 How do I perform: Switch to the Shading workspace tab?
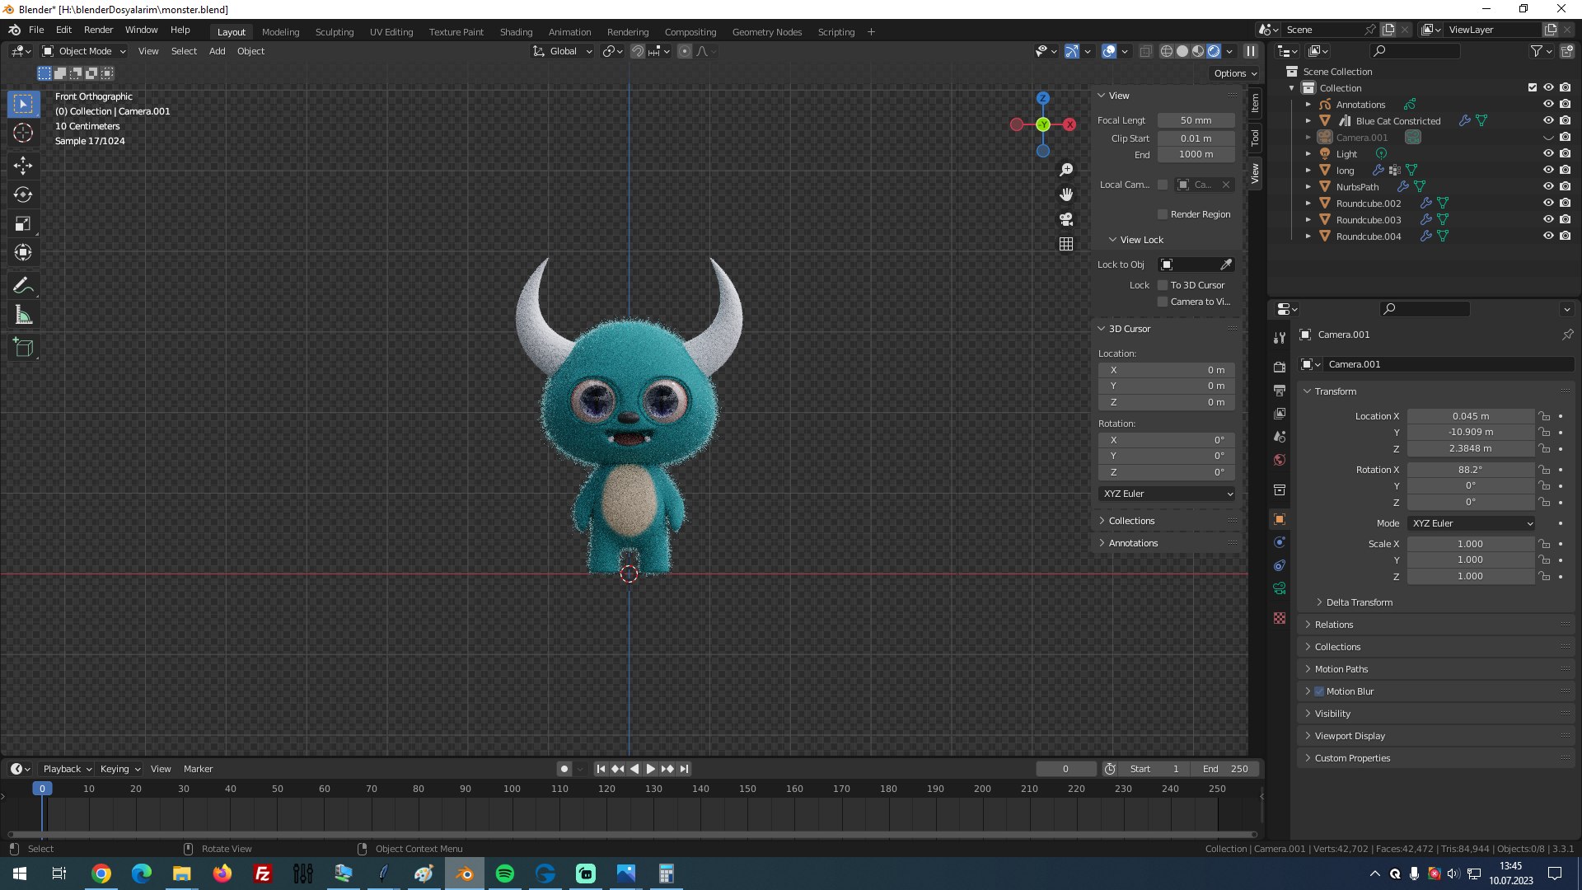coord(516,32)
